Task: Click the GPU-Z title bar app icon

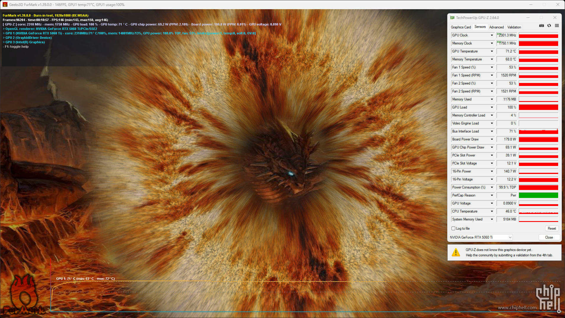Action: pos(452,18)
